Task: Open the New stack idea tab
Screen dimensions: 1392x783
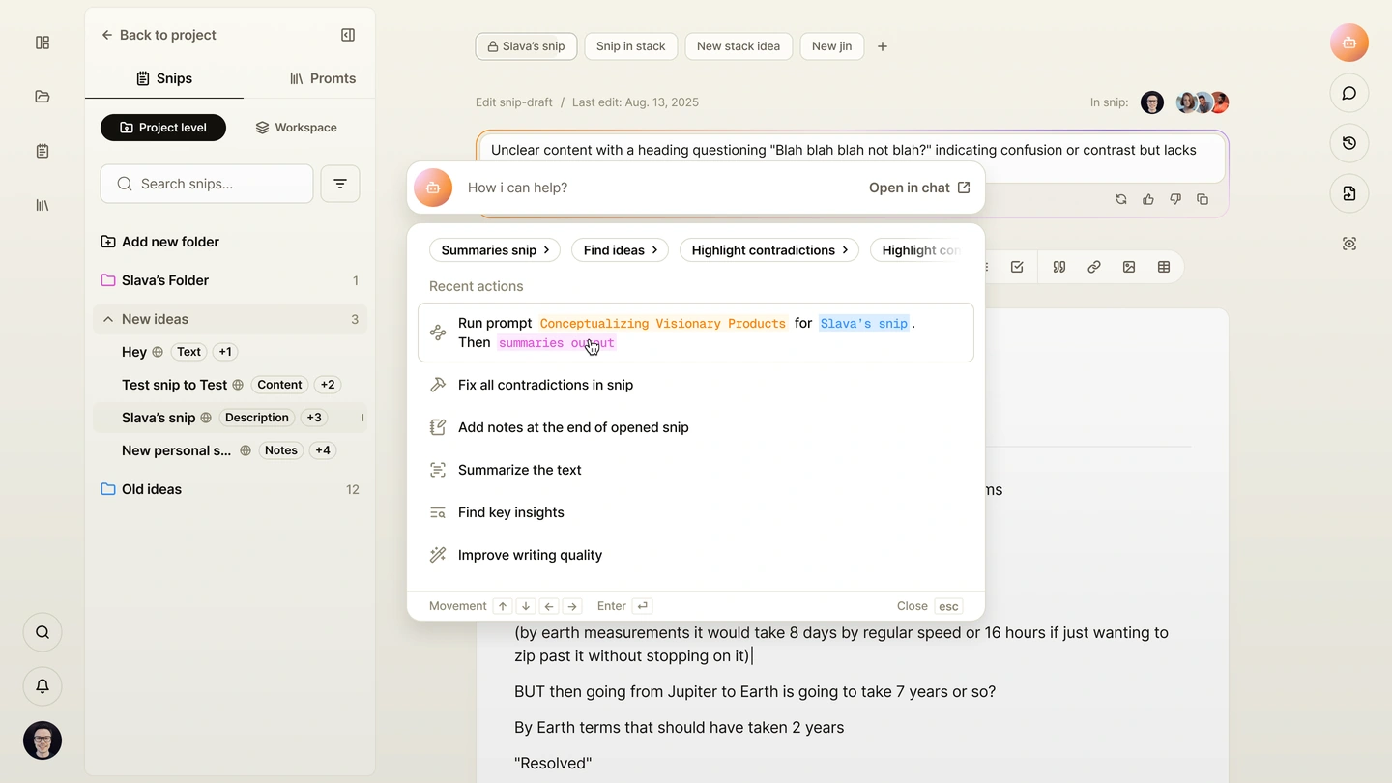Action: pos(739,46)
